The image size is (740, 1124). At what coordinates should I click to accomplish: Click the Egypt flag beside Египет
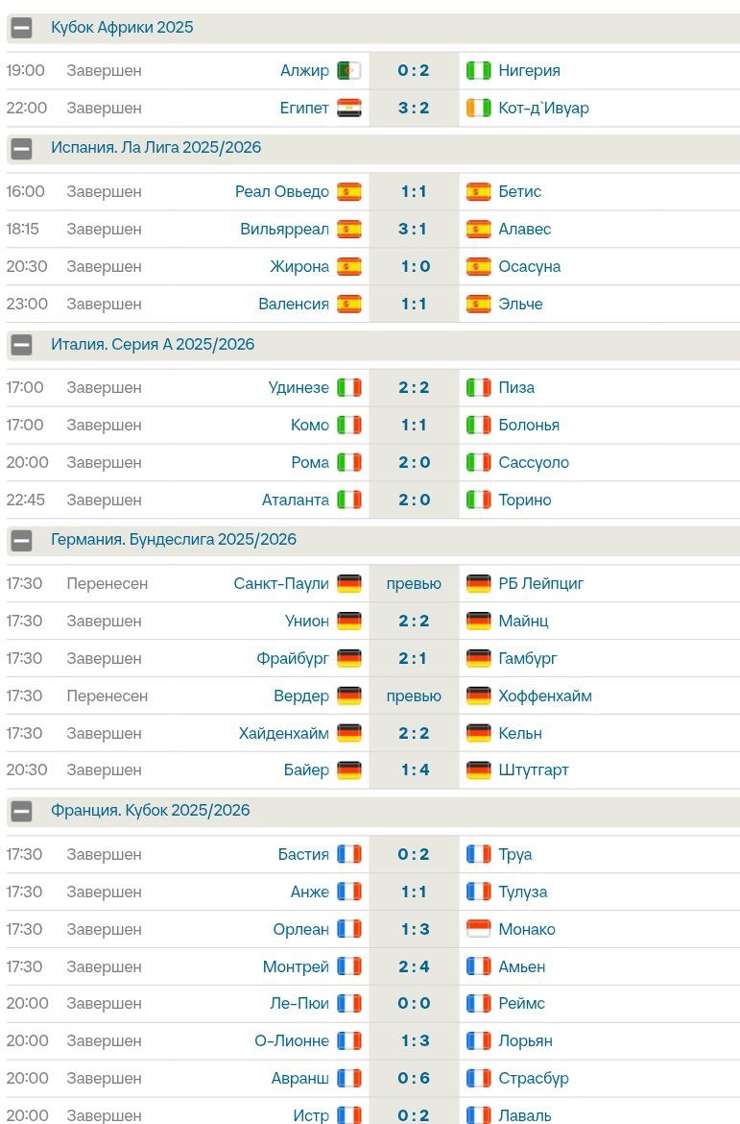[x=349, y=108]
